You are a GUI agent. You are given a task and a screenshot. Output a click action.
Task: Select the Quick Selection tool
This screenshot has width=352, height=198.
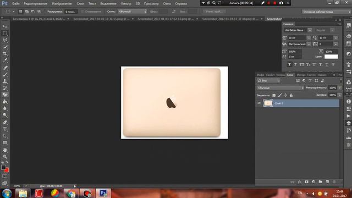click(x=5, y=47)
